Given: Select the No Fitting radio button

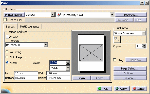Looking at the screenshot, I should [7, 52].
